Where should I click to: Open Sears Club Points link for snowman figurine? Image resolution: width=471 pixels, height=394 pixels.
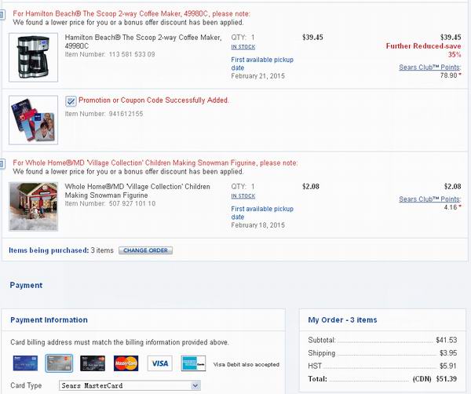click(x=429, y=199)
